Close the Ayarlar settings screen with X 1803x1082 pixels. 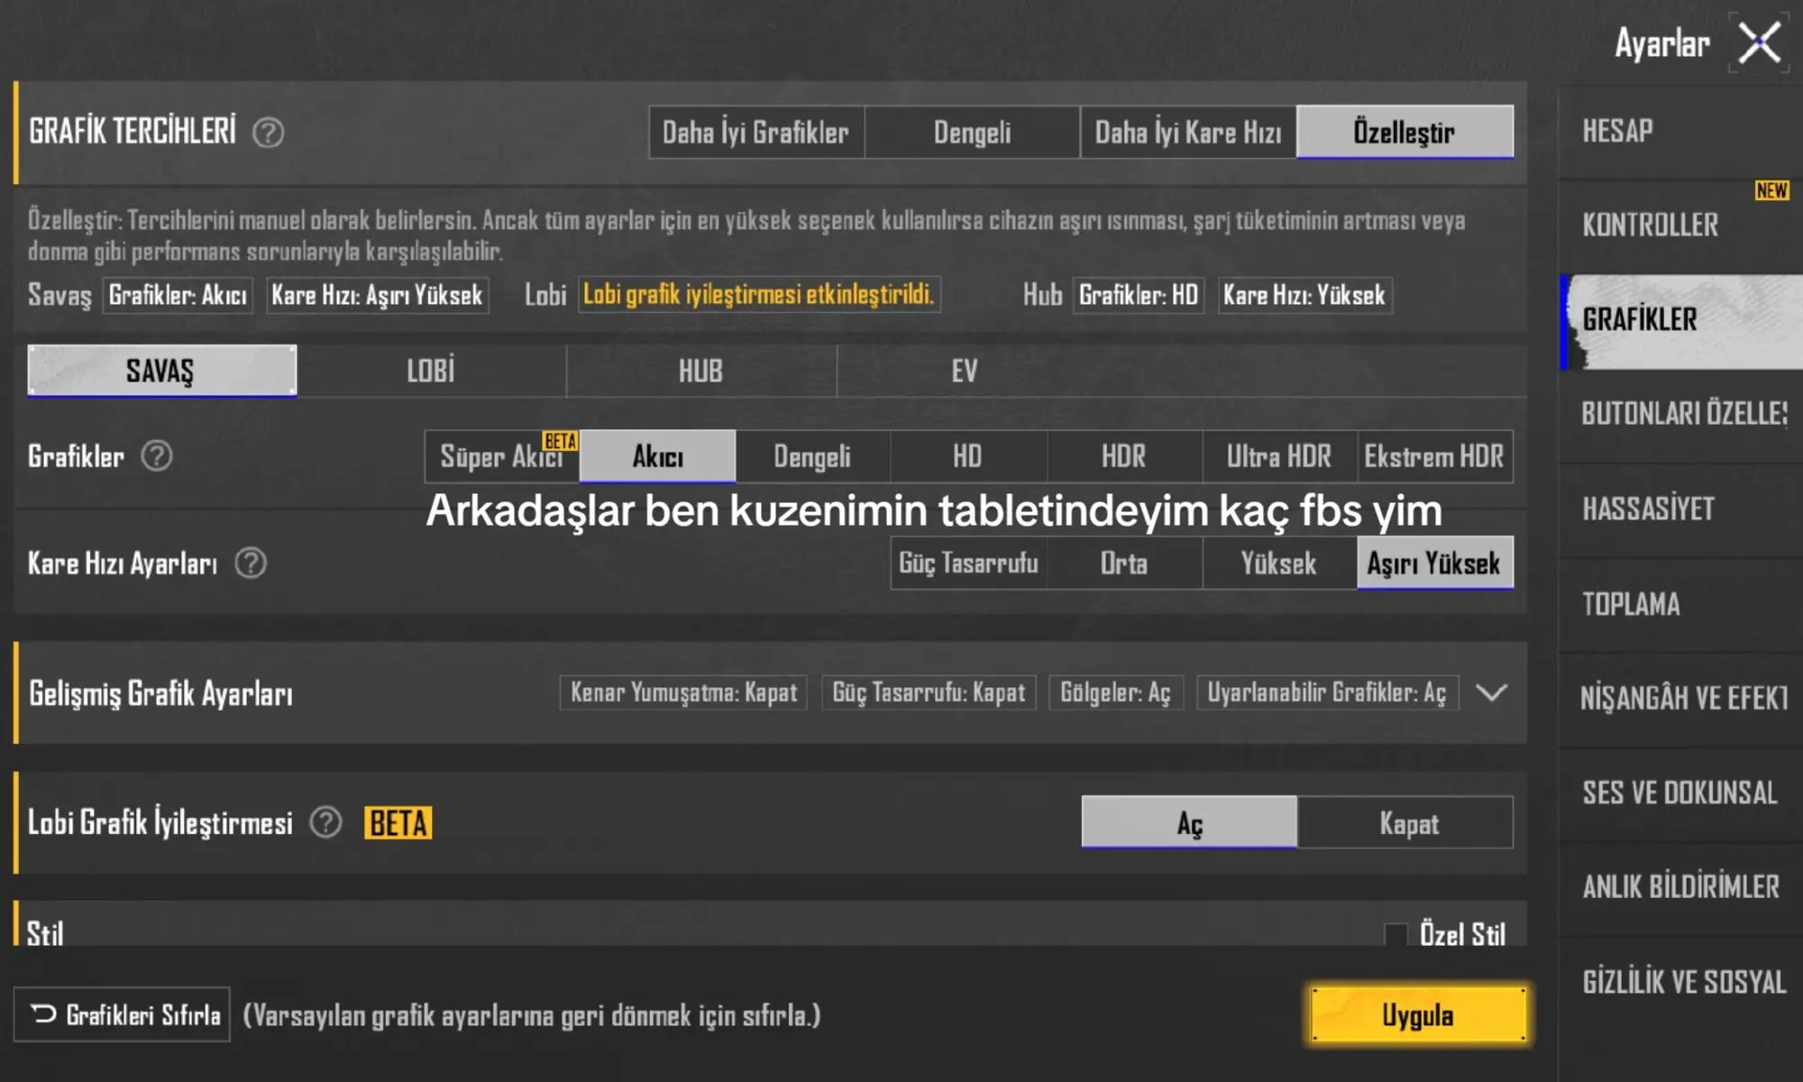click(x=1759, y=42)
